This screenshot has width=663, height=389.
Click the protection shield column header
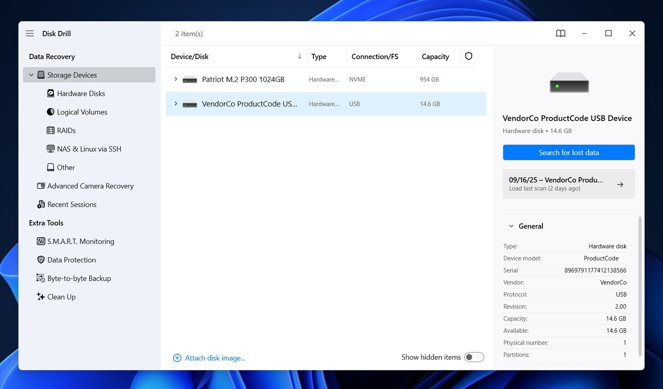(468, 56)
